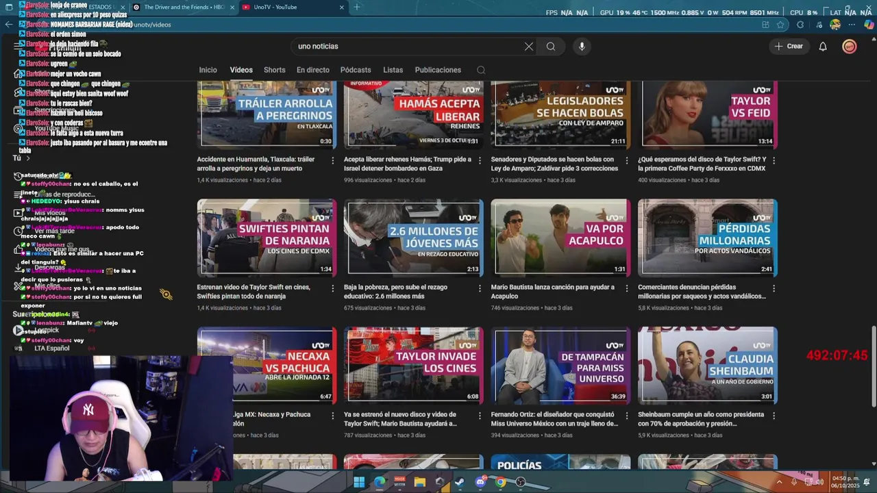
Task: Switch to the UnoTV - YouTube browser tab
Action: pos(293,8)
